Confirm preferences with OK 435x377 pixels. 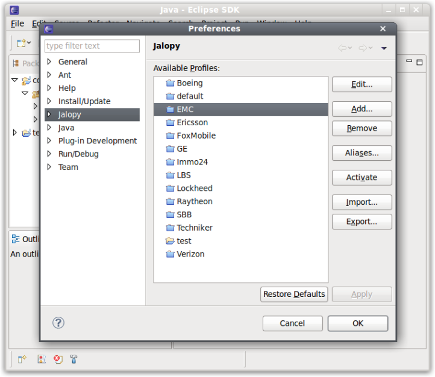coord(358,323)
